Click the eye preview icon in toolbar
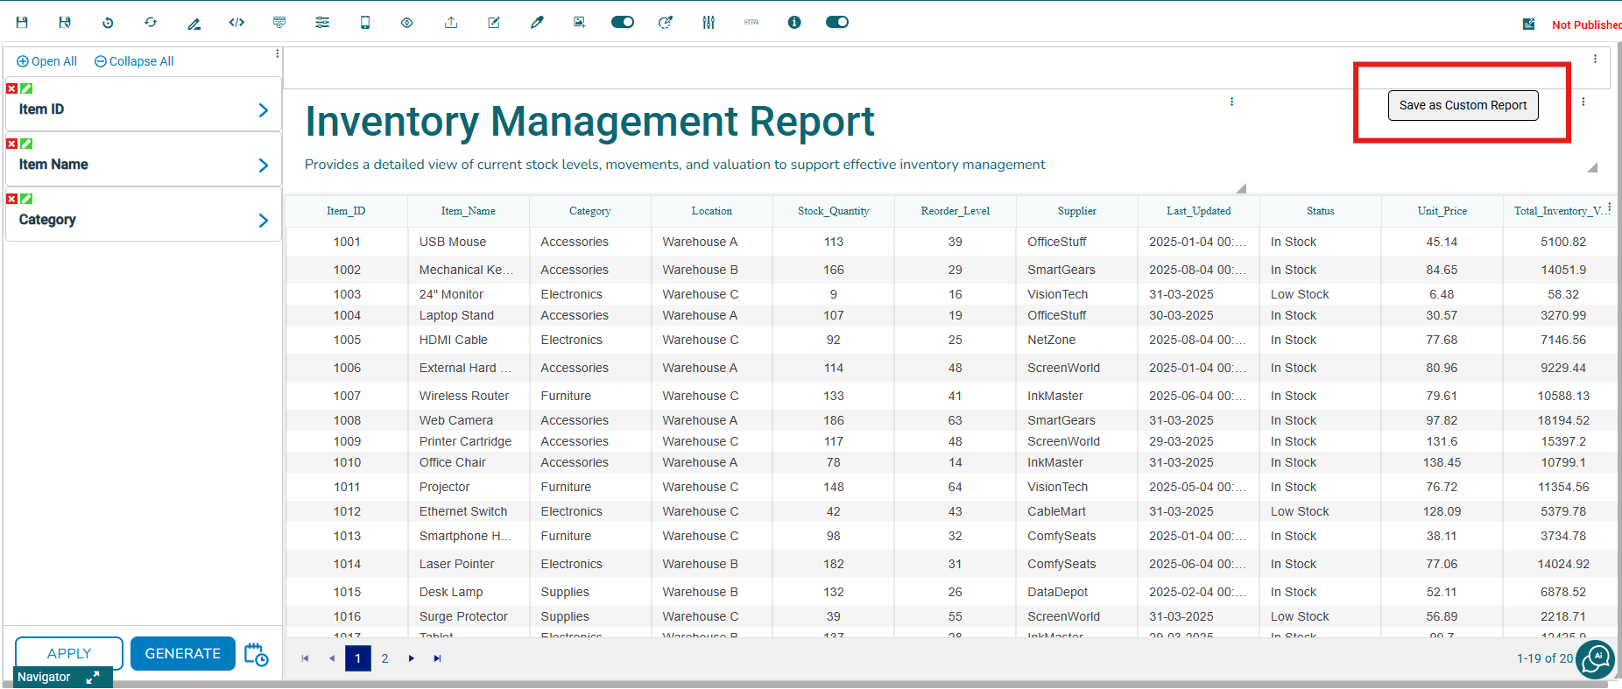 click(x=407, y=23)
